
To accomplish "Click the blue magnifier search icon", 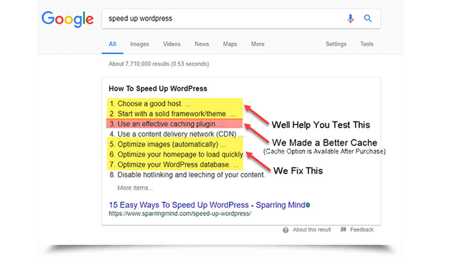I will point(368,19).
